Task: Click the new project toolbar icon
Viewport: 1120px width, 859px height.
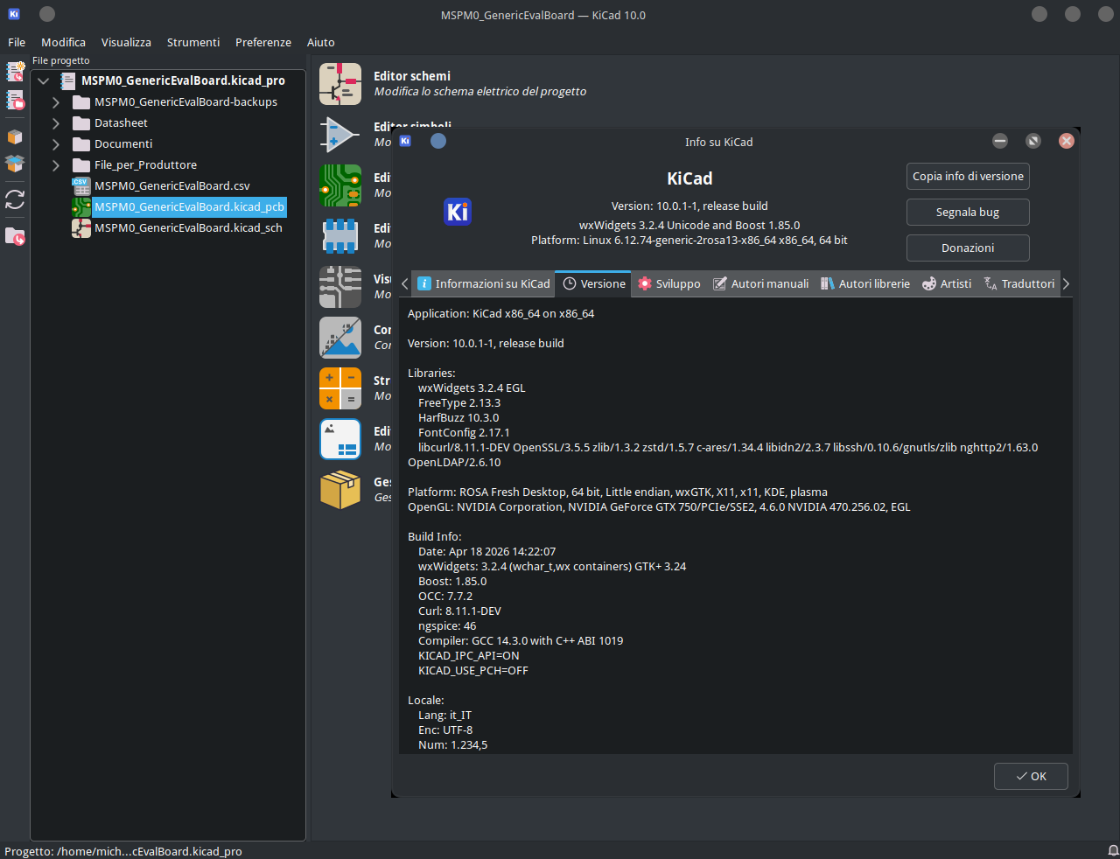Action: tap(15, 72)
